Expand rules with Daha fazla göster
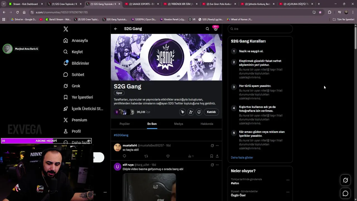The height and width of the screenshot is (201, 357). [x=242, y=157]
